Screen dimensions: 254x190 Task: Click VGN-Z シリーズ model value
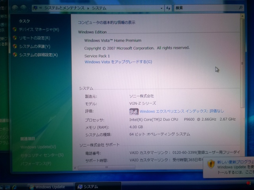(x=142, y=103)
